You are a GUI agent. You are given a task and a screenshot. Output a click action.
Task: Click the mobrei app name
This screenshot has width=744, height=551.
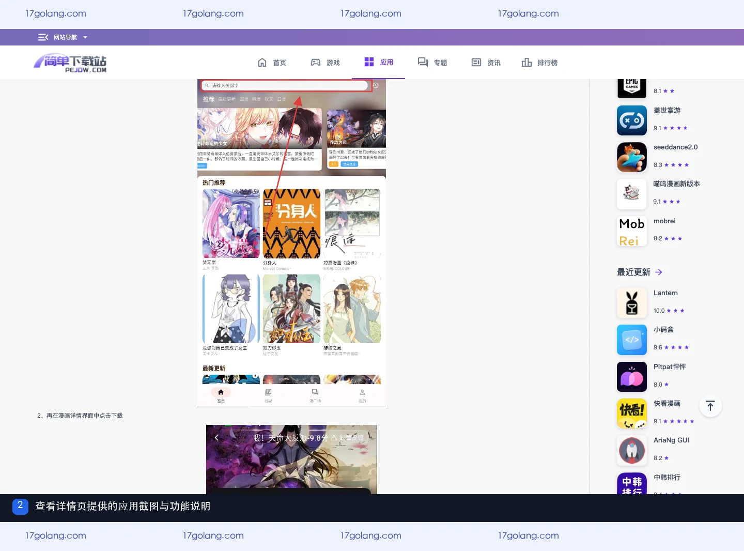(x=664, y=221)
